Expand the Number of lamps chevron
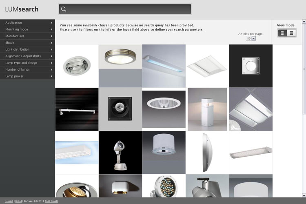 tap(51, 69)
